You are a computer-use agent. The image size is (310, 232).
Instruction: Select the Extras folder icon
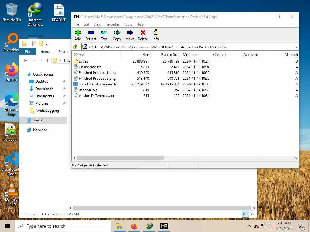tap(76, 61)
